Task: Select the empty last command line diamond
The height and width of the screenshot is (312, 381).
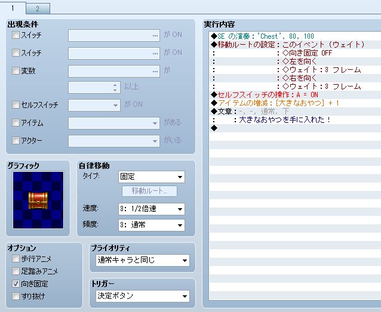Action: (x=295, y=128)
